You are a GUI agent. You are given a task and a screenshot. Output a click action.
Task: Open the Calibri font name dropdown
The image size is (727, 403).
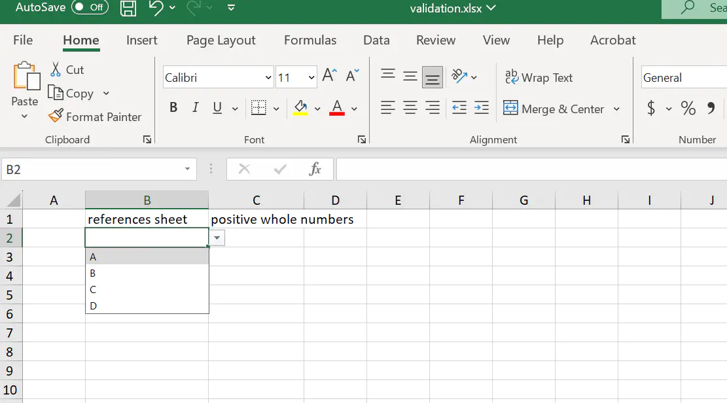pyautogui.click(x=268, y=77)
